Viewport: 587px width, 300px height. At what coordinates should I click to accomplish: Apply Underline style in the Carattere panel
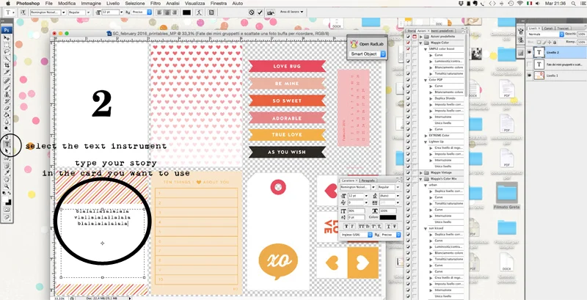coord(389,227)
